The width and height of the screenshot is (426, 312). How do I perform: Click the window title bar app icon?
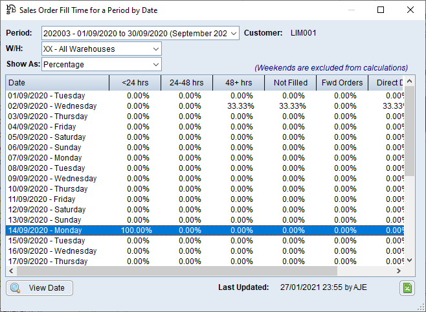pos(11,10)
